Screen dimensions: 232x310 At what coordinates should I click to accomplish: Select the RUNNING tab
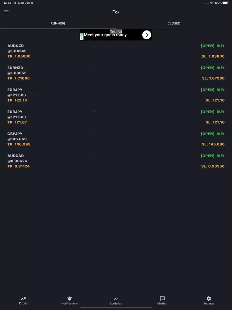coord(58,24)
